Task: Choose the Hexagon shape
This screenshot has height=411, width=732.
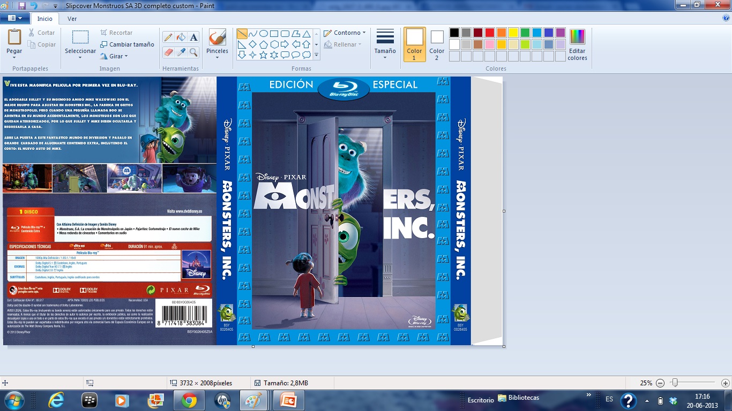Action: pyautogui.click(x=274, y=44)
